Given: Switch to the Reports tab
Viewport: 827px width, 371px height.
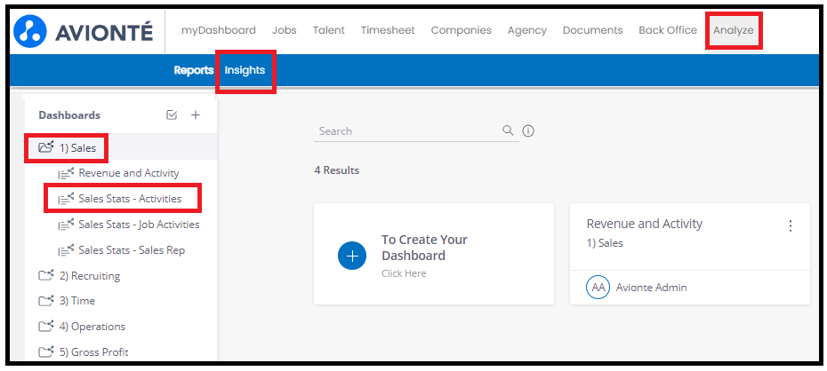Looking at the screenshot, I should (194, 70).
